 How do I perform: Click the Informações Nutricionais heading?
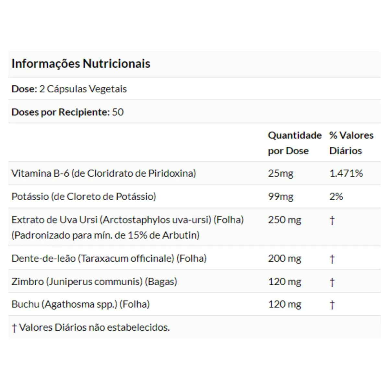click(x=81, y=64)
